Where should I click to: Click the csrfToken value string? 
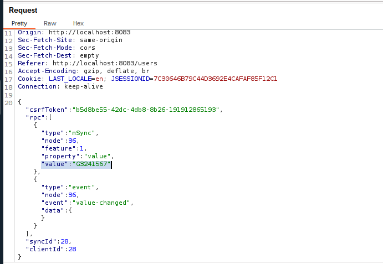(x=146, y=110)
